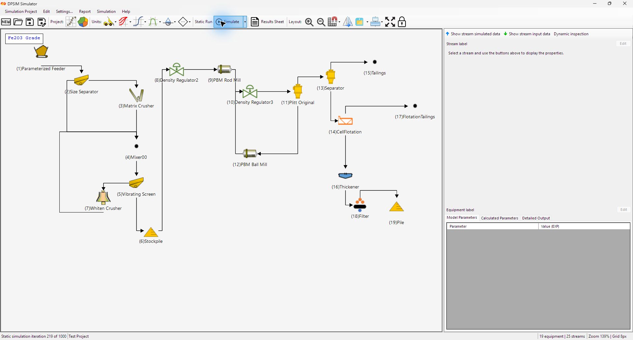Select the PBM Ball Mill unit icon

(x=250, y=154)
